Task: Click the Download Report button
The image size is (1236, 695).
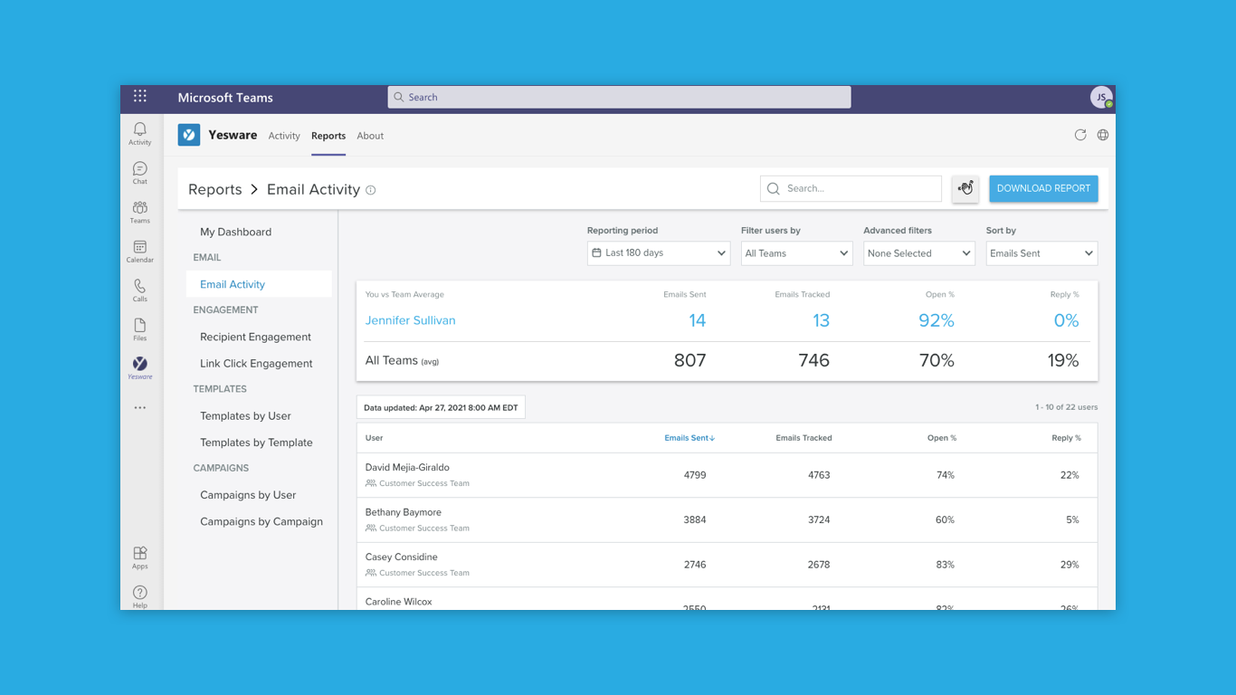Action: (x=1042, y=188)
